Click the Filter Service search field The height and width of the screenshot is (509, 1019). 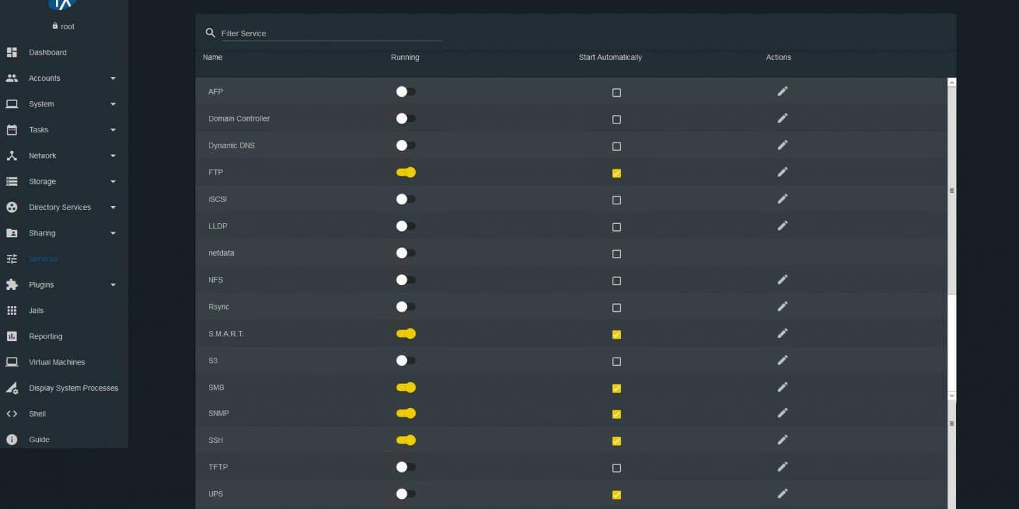pyautogui.click(x=331, y=33)
